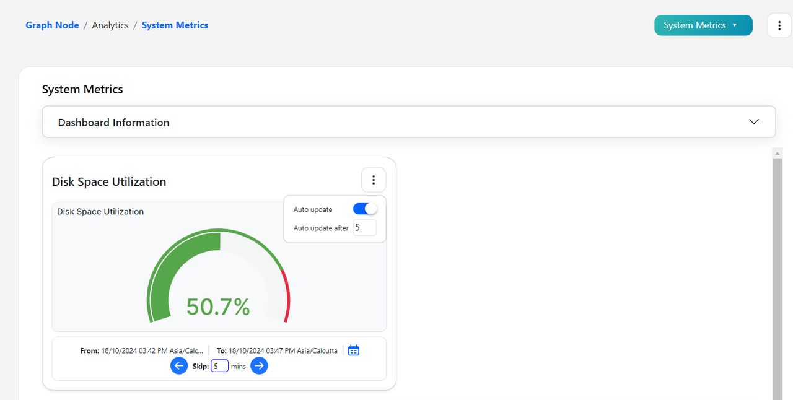Go to Graph Node breadcrumb
The height and width of the screenshot is (400, 793).
[x=52, y=25]
